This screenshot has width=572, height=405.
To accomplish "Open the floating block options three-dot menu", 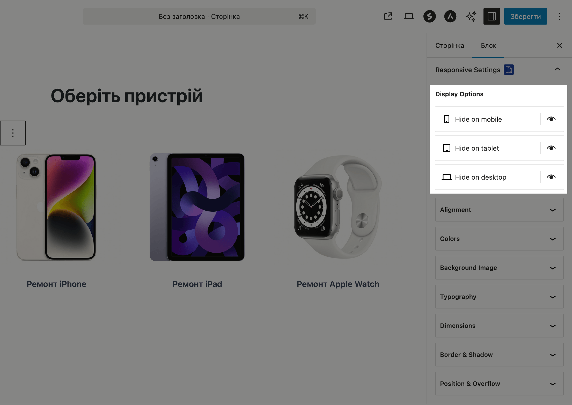I will tap(13, 133).
